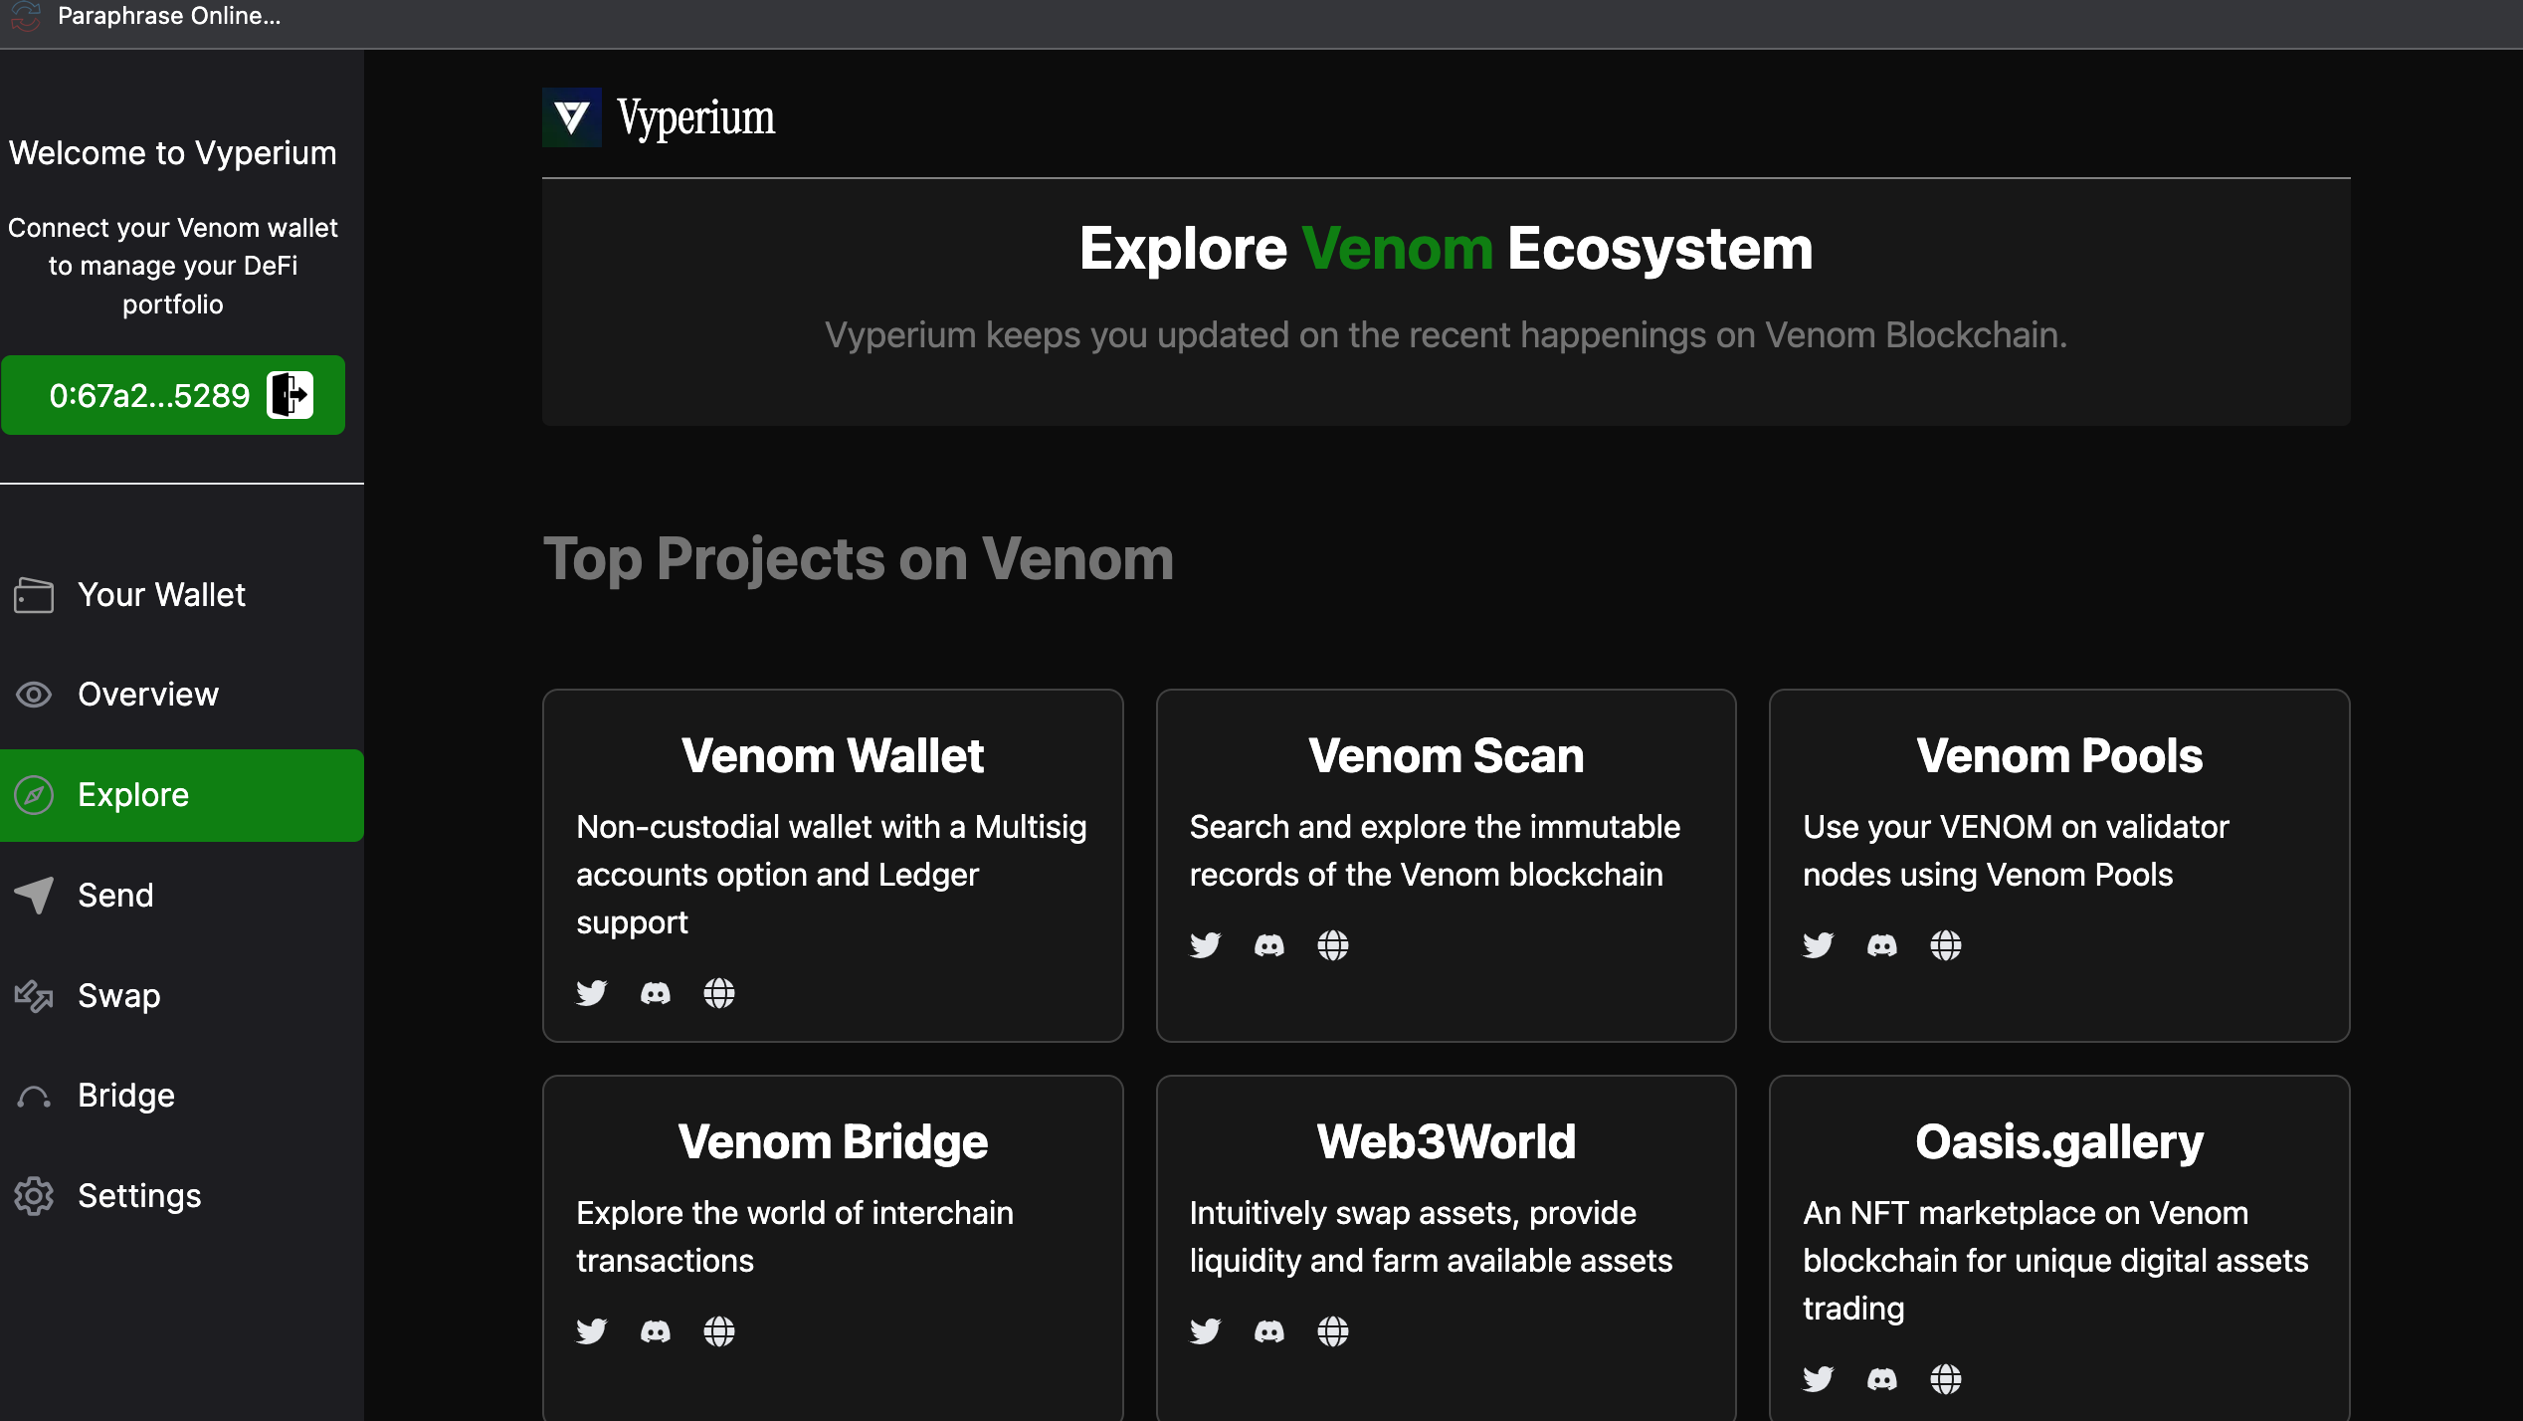Open the Send section icon in sidebar

tap(33, 895)
